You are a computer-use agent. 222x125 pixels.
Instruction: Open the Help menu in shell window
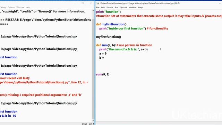pyautogui.click(x=28, y=7)
